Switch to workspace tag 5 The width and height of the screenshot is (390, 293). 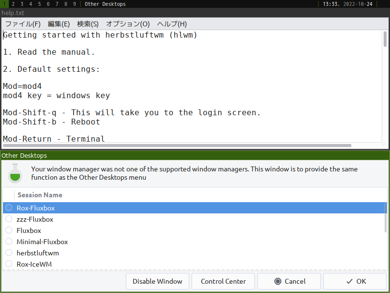point(39,4)
